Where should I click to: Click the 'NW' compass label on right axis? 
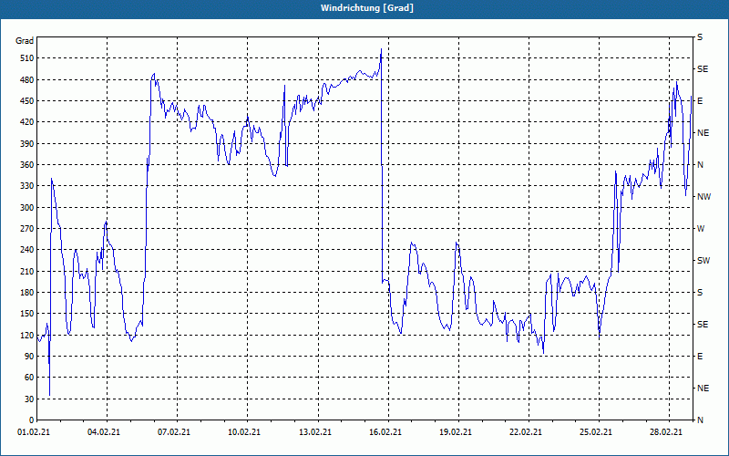(703, 197)
